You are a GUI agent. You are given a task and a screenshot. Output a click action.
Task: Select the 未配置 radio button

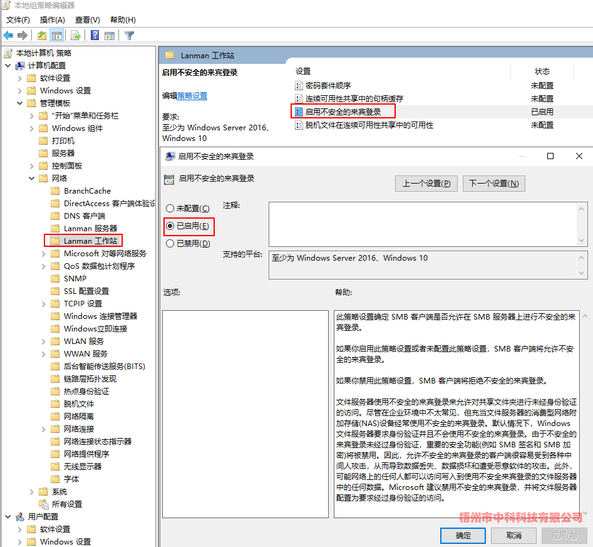click(170, 208)
